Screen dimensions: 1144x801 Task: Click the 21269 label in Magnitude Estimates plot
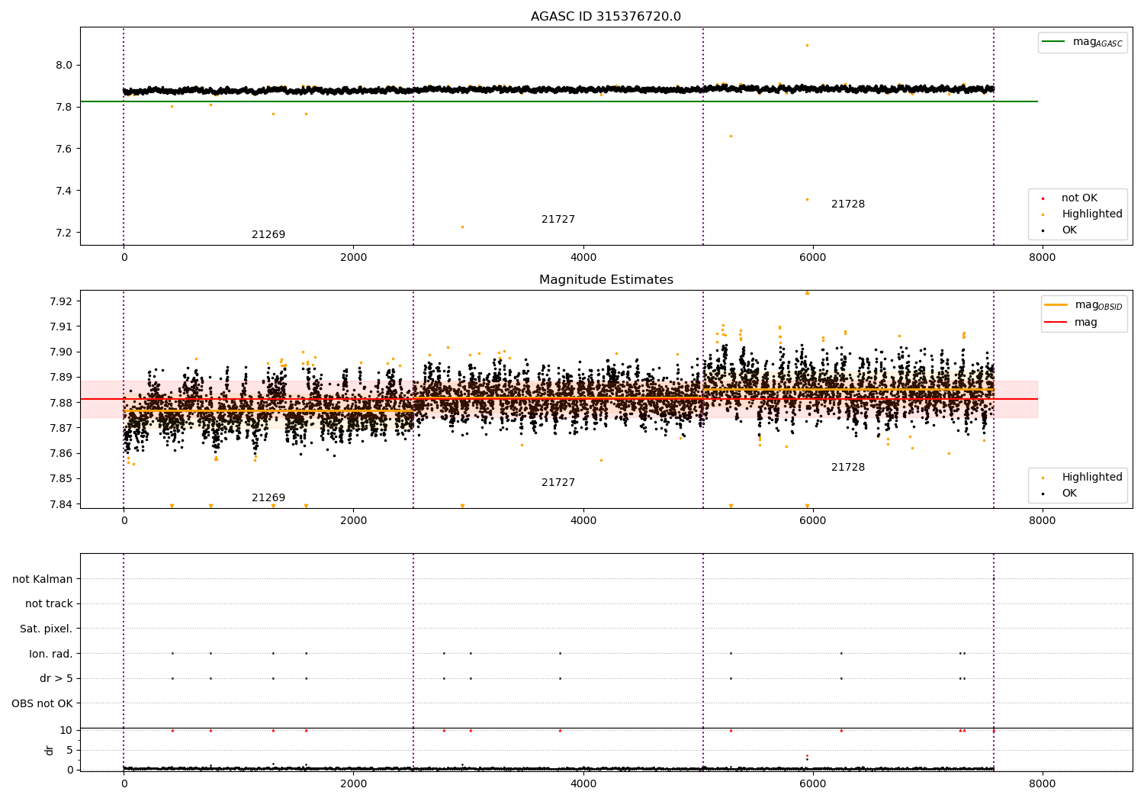[x=268, y=498]
